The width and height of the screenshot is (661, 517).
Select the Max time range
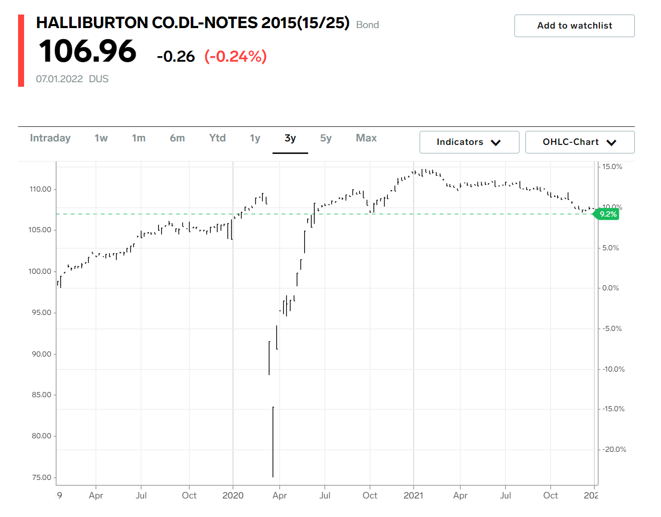click(x=366, y=138)
